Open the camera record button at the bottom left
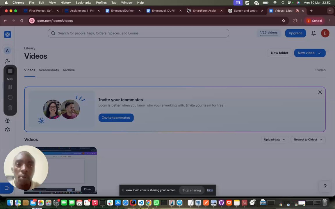Viewport: 335px width, 209px height. [7, 188]
